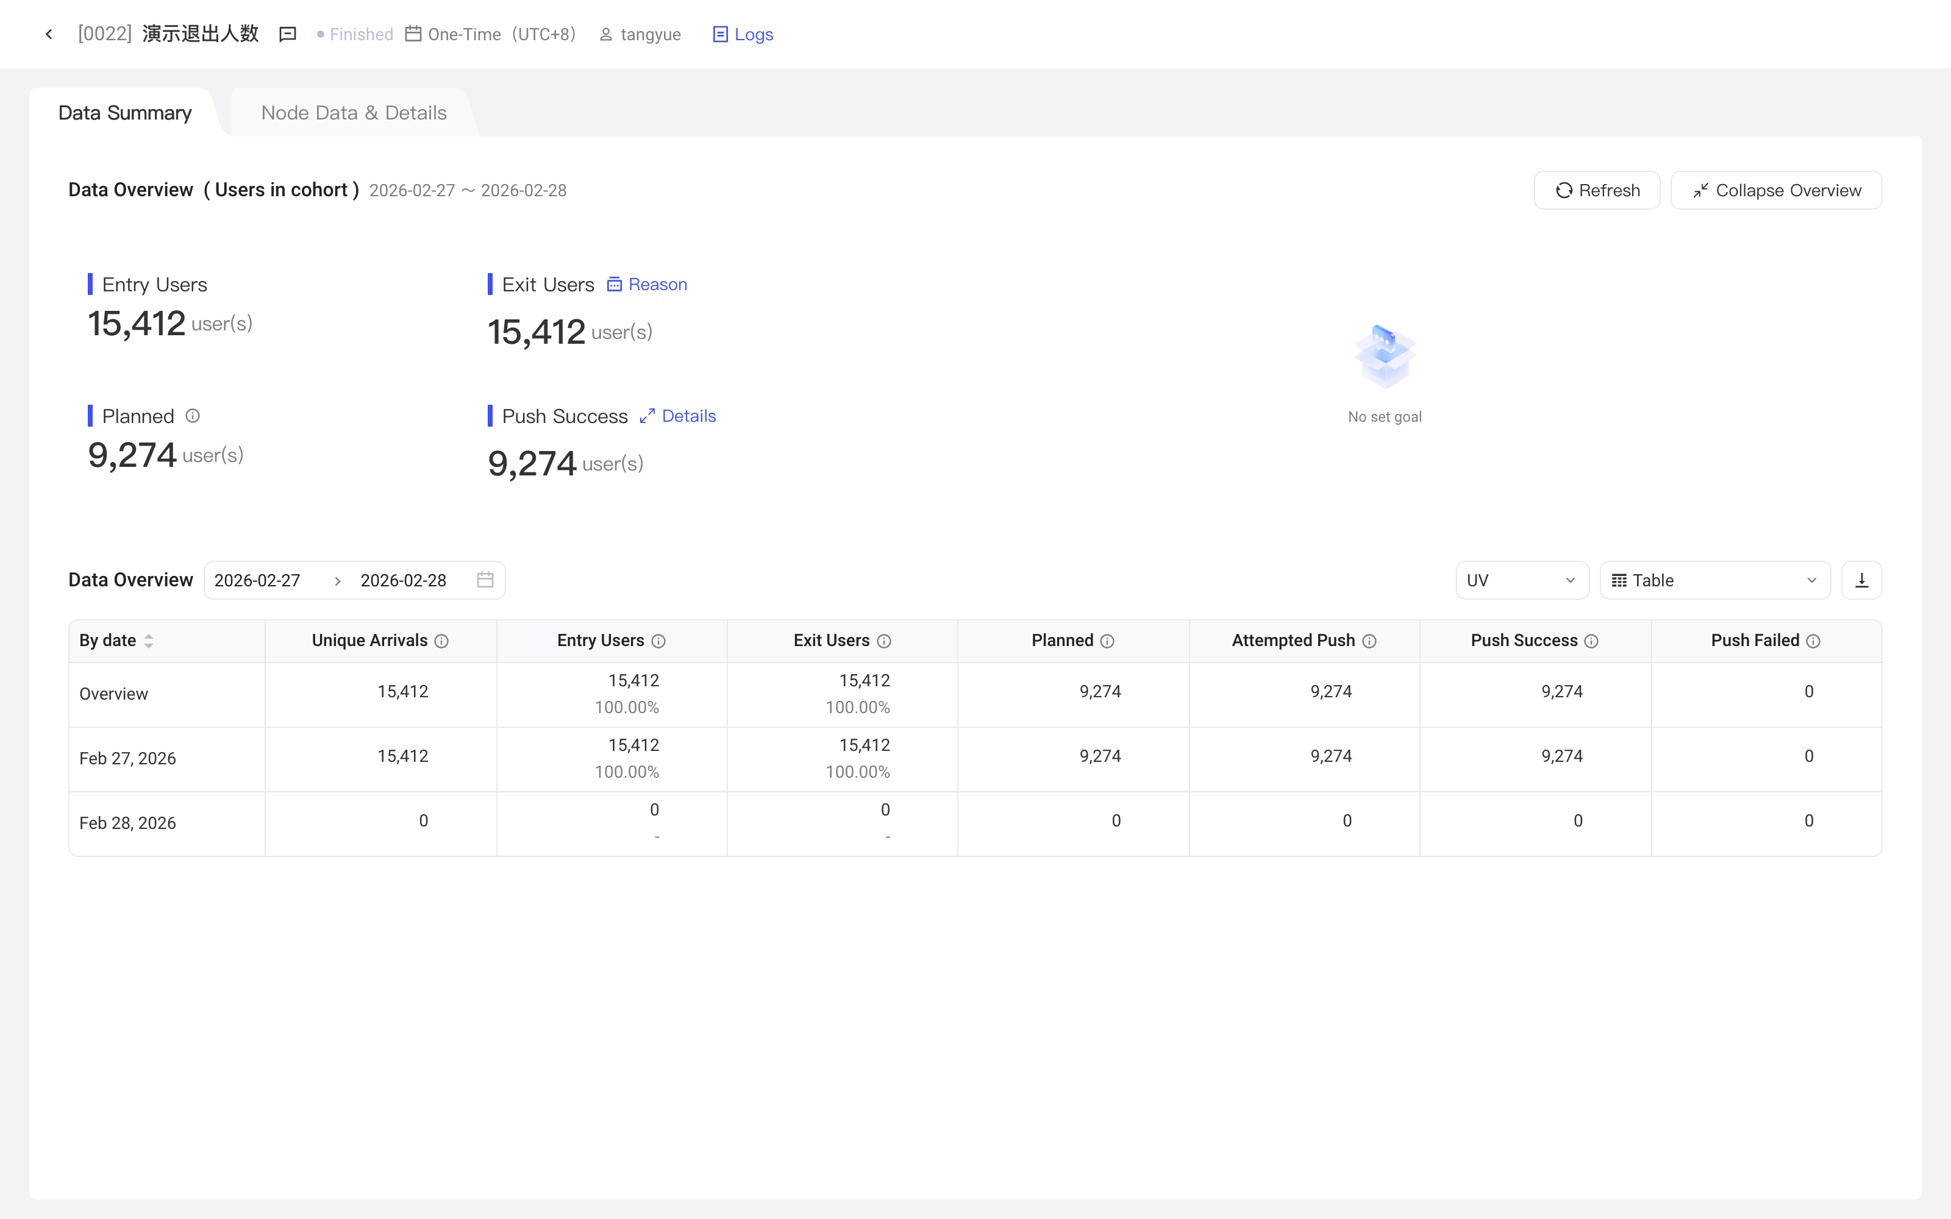Click the No set goal placeholder image
Screen dimensions: 1951x1219
point(1385,357)
